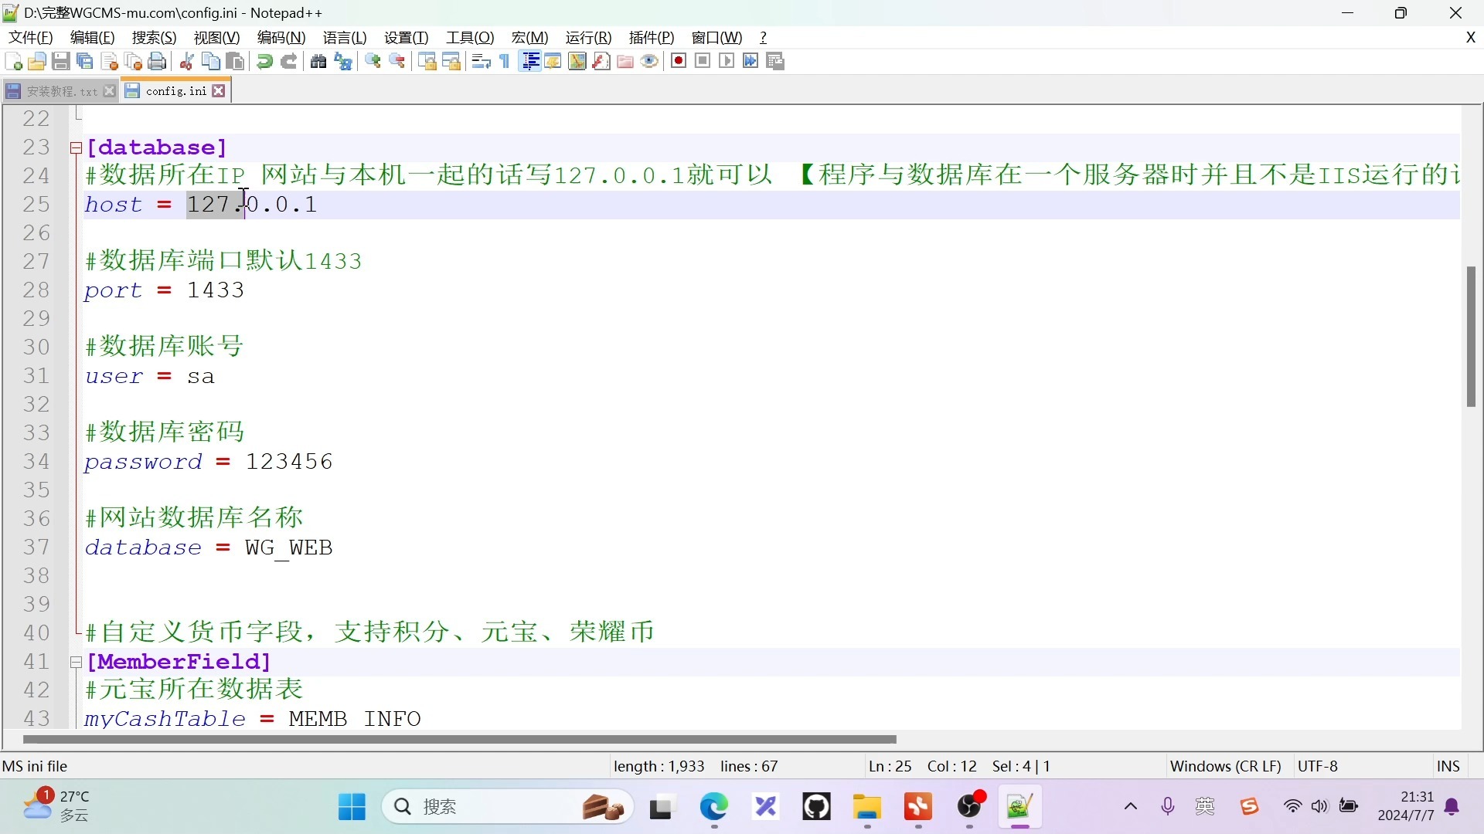The image size is (1484, 834).
Task: Click the vertical scrollbar thumb
Action: [x=1471, y=337]
